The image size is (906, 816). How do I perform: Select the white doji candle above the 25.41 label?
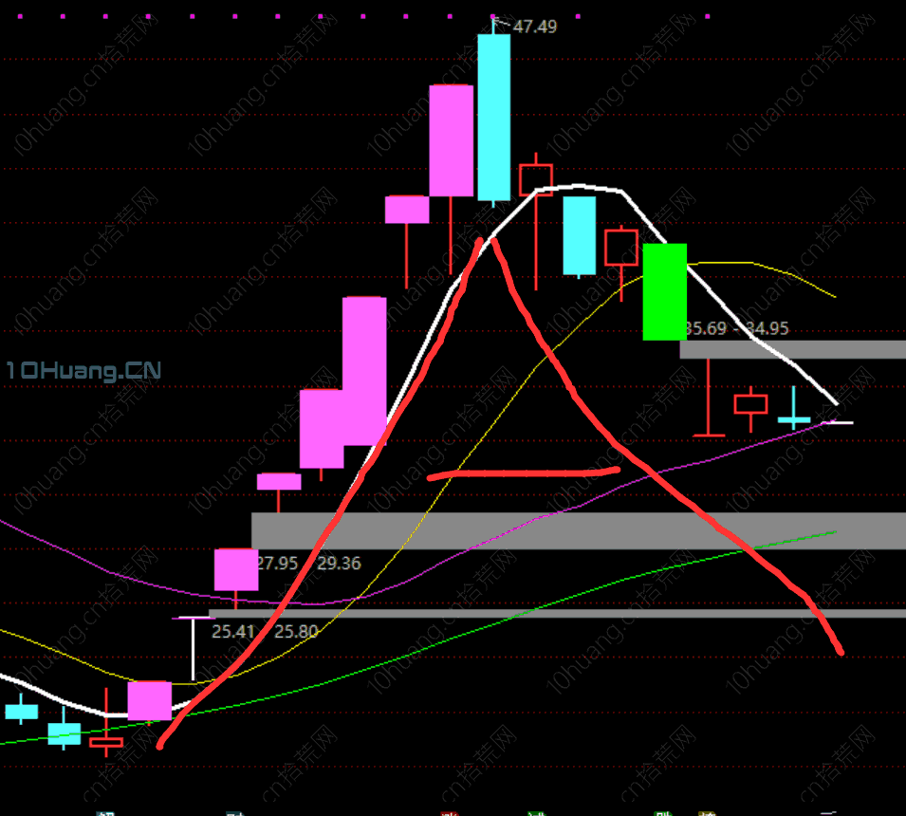tap(194, 647)
